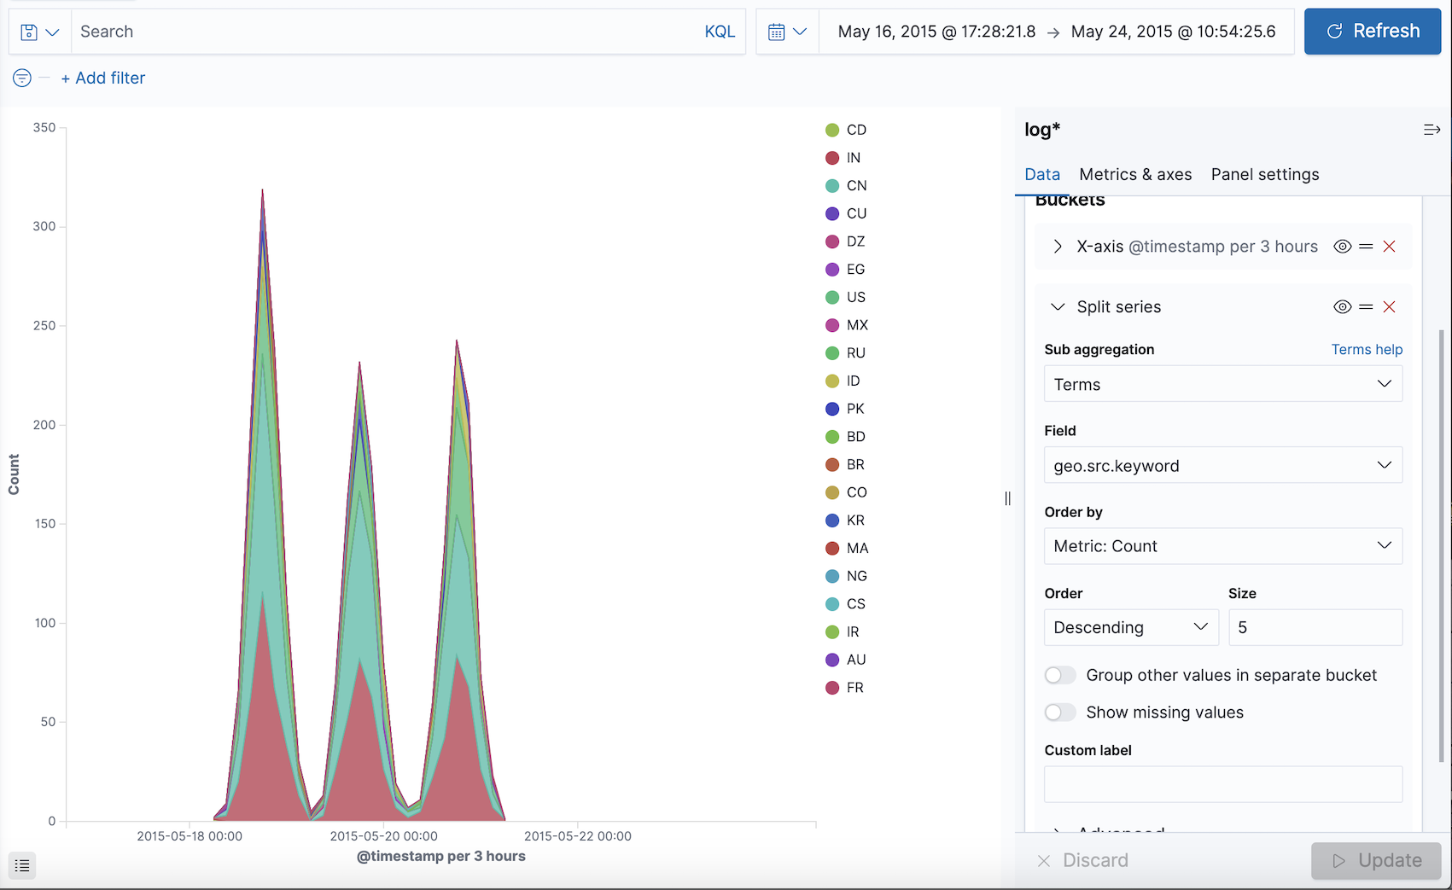Viewport: 1452px width, 890px height.
Task: Remove the X-axis bucket
Action: coord(1389,247)
